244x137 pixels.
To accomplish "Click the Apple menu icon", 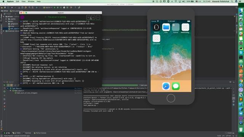I will coord(3,2).
